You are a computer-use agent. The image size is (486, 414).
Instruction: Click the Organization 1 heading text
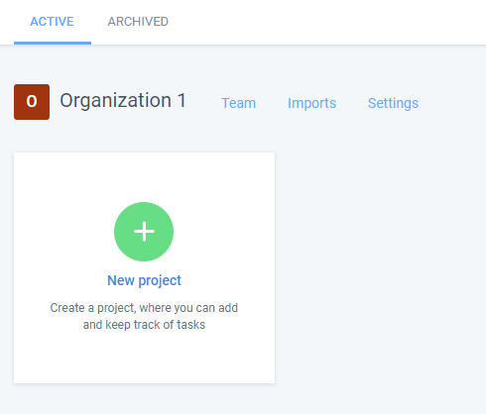(x=123, y=101)
